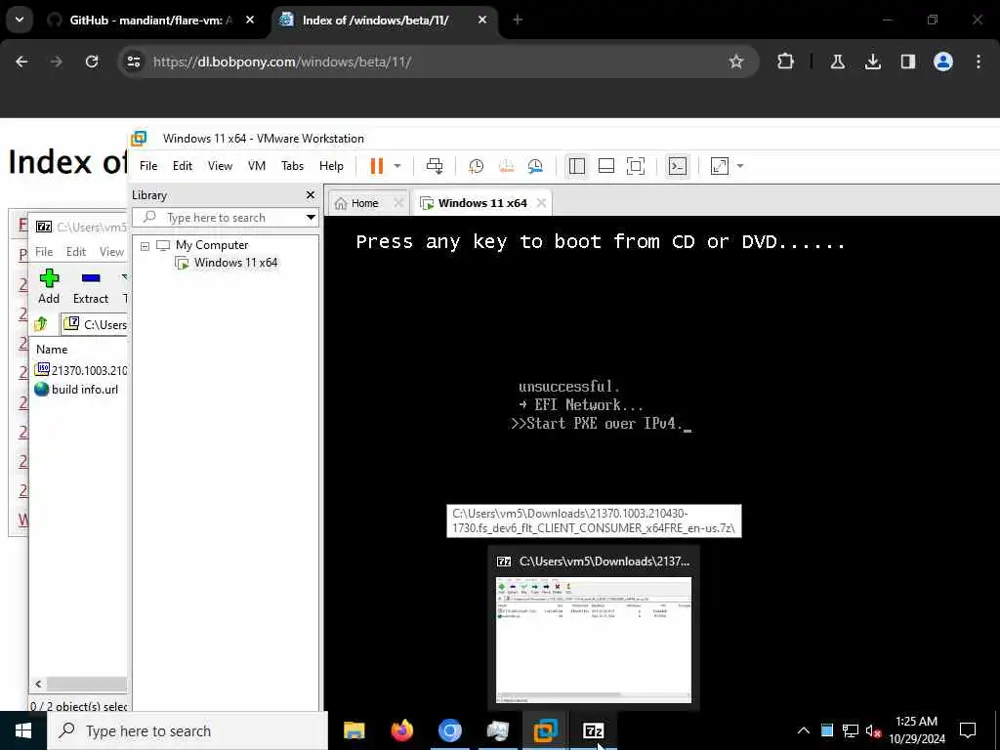Enter full screen mode in VMware
The image size is (1000, 750).
pos(635,166)
